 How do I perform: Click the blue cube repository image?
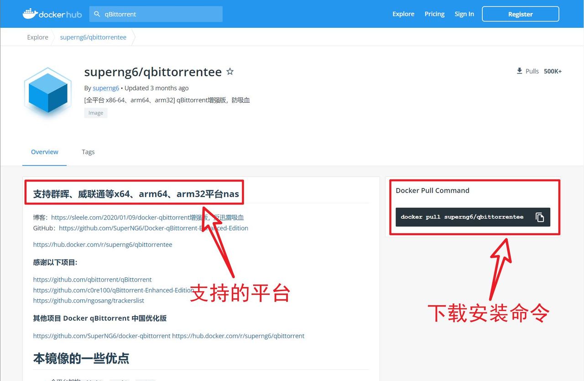point(47,93)
